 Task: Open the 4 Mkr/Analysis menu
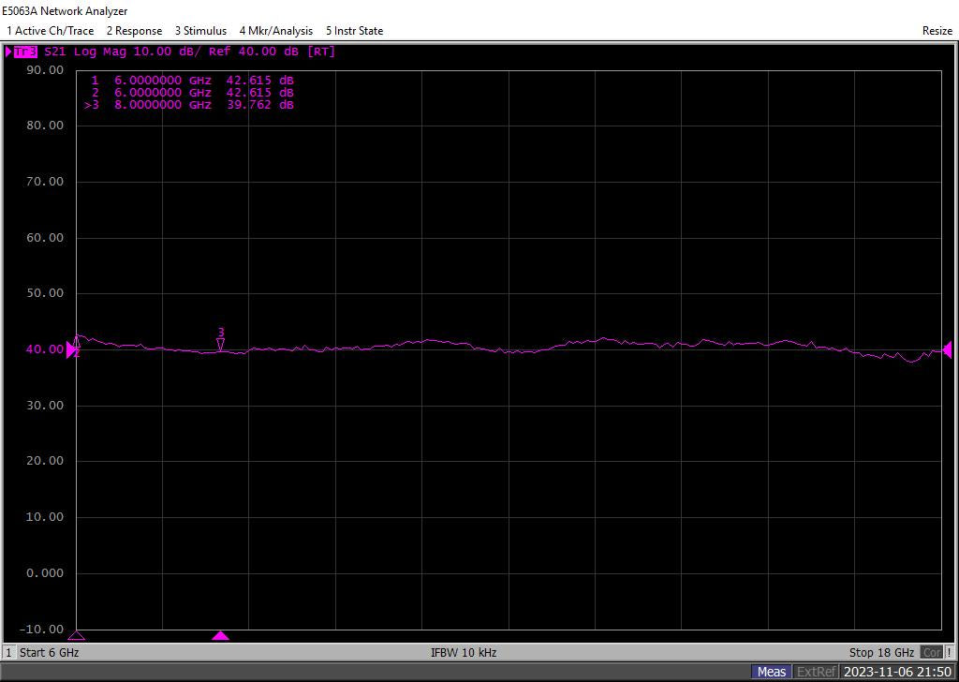[276, 31]
